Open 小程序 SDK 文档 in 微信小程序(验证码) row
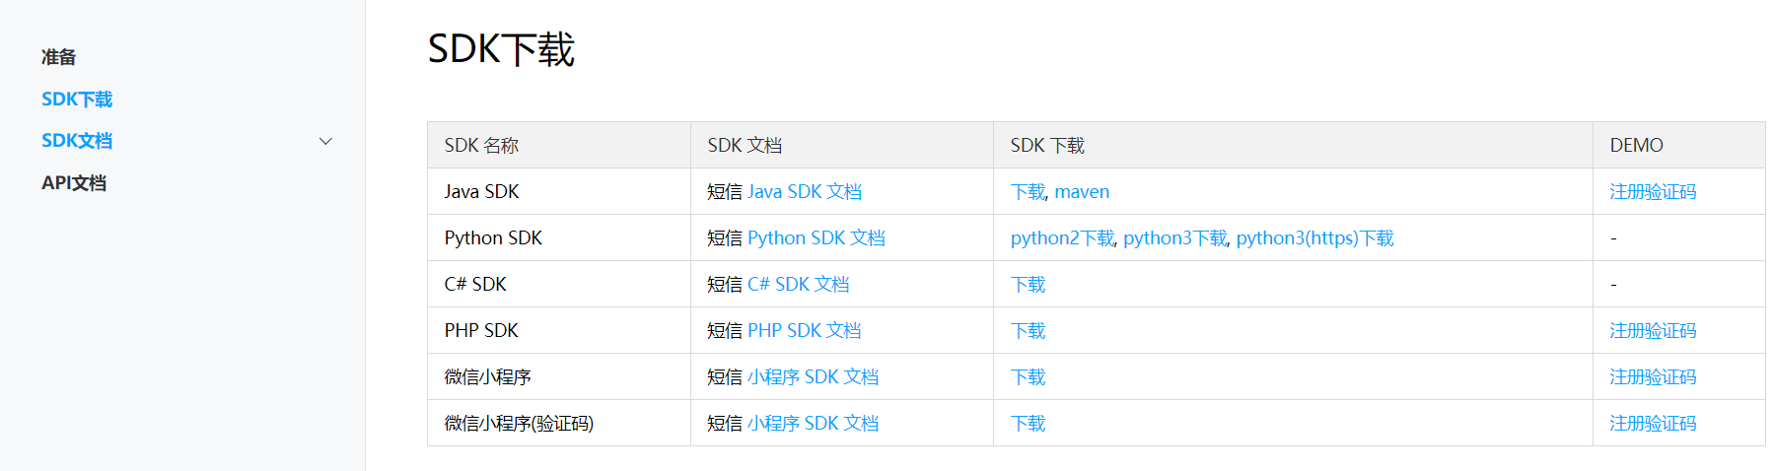 813,423
